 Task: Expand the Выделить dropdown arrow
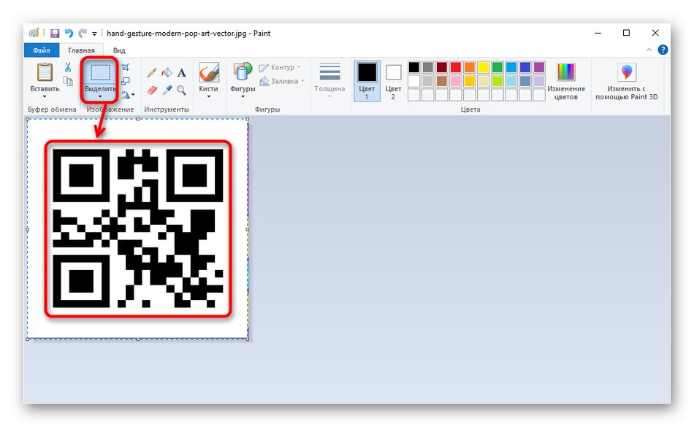coord(100,96)
